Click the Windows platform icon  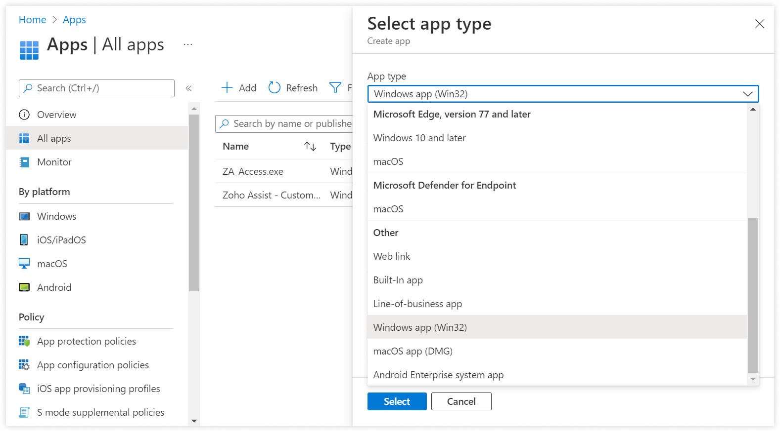coord(24,216)
